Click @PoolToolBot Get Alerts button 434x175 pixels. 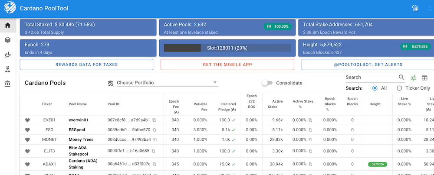pyautogui.click(x=368, y=65)
